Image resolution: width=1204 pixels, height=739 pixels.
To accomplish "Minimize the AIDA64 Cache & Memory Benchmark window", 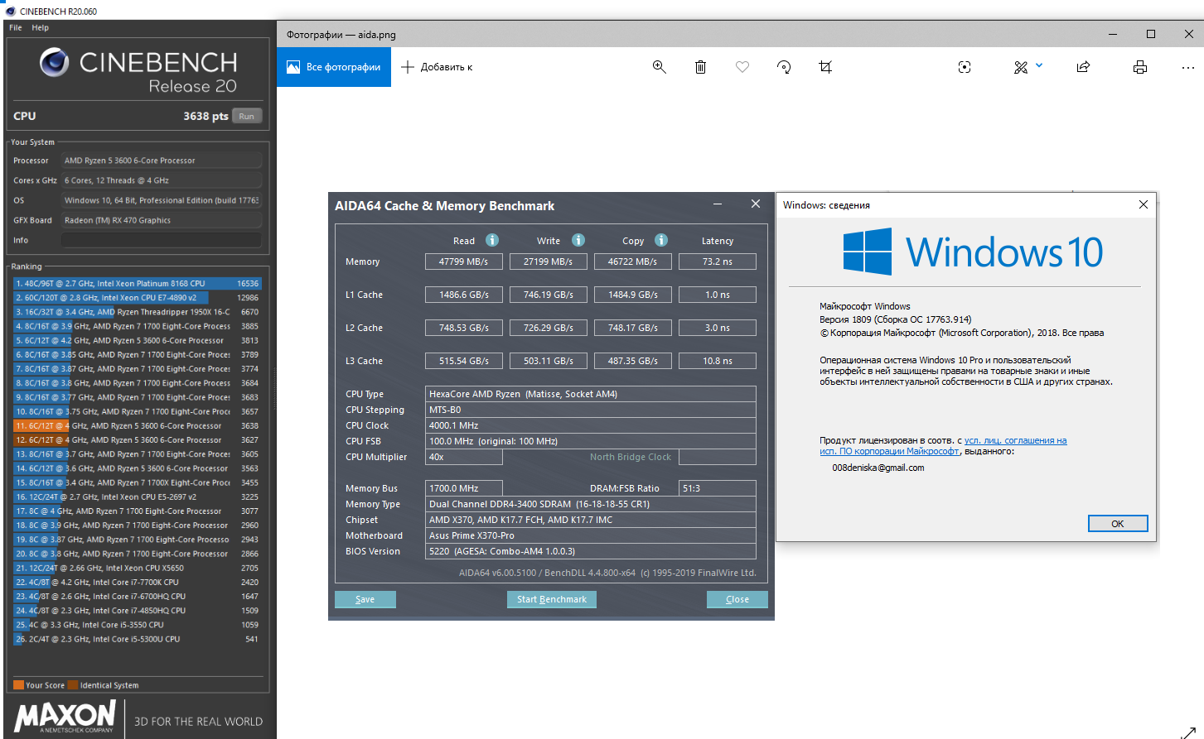I will (x=718, y=204).
